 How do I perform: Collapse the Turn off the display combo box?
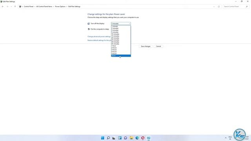click(x=121, y=23)
